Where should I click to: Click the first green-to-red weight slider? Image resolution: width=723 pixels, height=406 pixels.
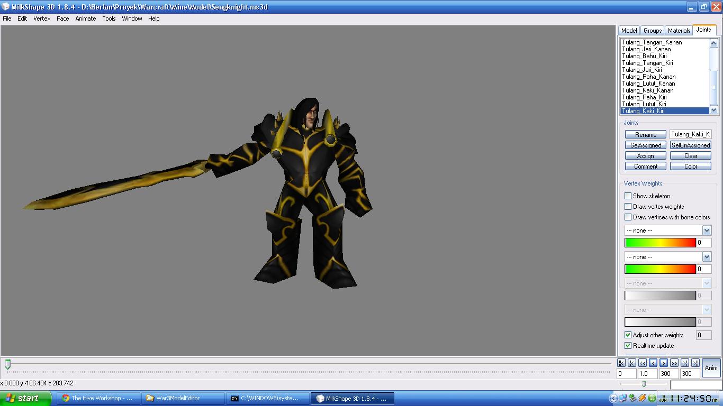pyautogui.click(x=660, y=243)
